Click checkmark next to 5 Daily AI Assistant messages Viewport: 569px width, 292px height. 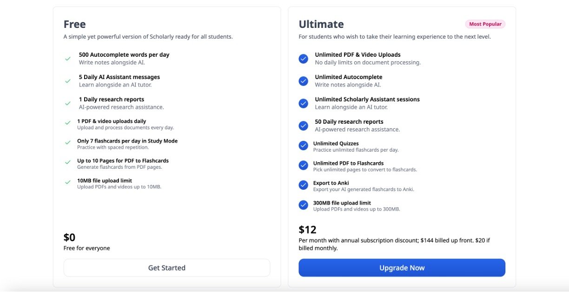click(x=68, y=81)
